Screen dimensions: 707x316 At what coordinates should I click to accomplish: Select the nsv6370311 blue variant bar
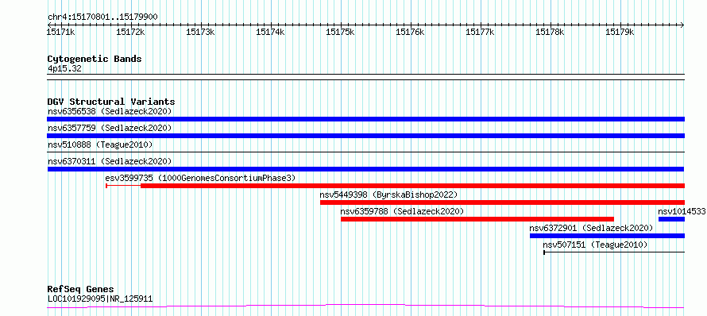(x=365, y=169)
